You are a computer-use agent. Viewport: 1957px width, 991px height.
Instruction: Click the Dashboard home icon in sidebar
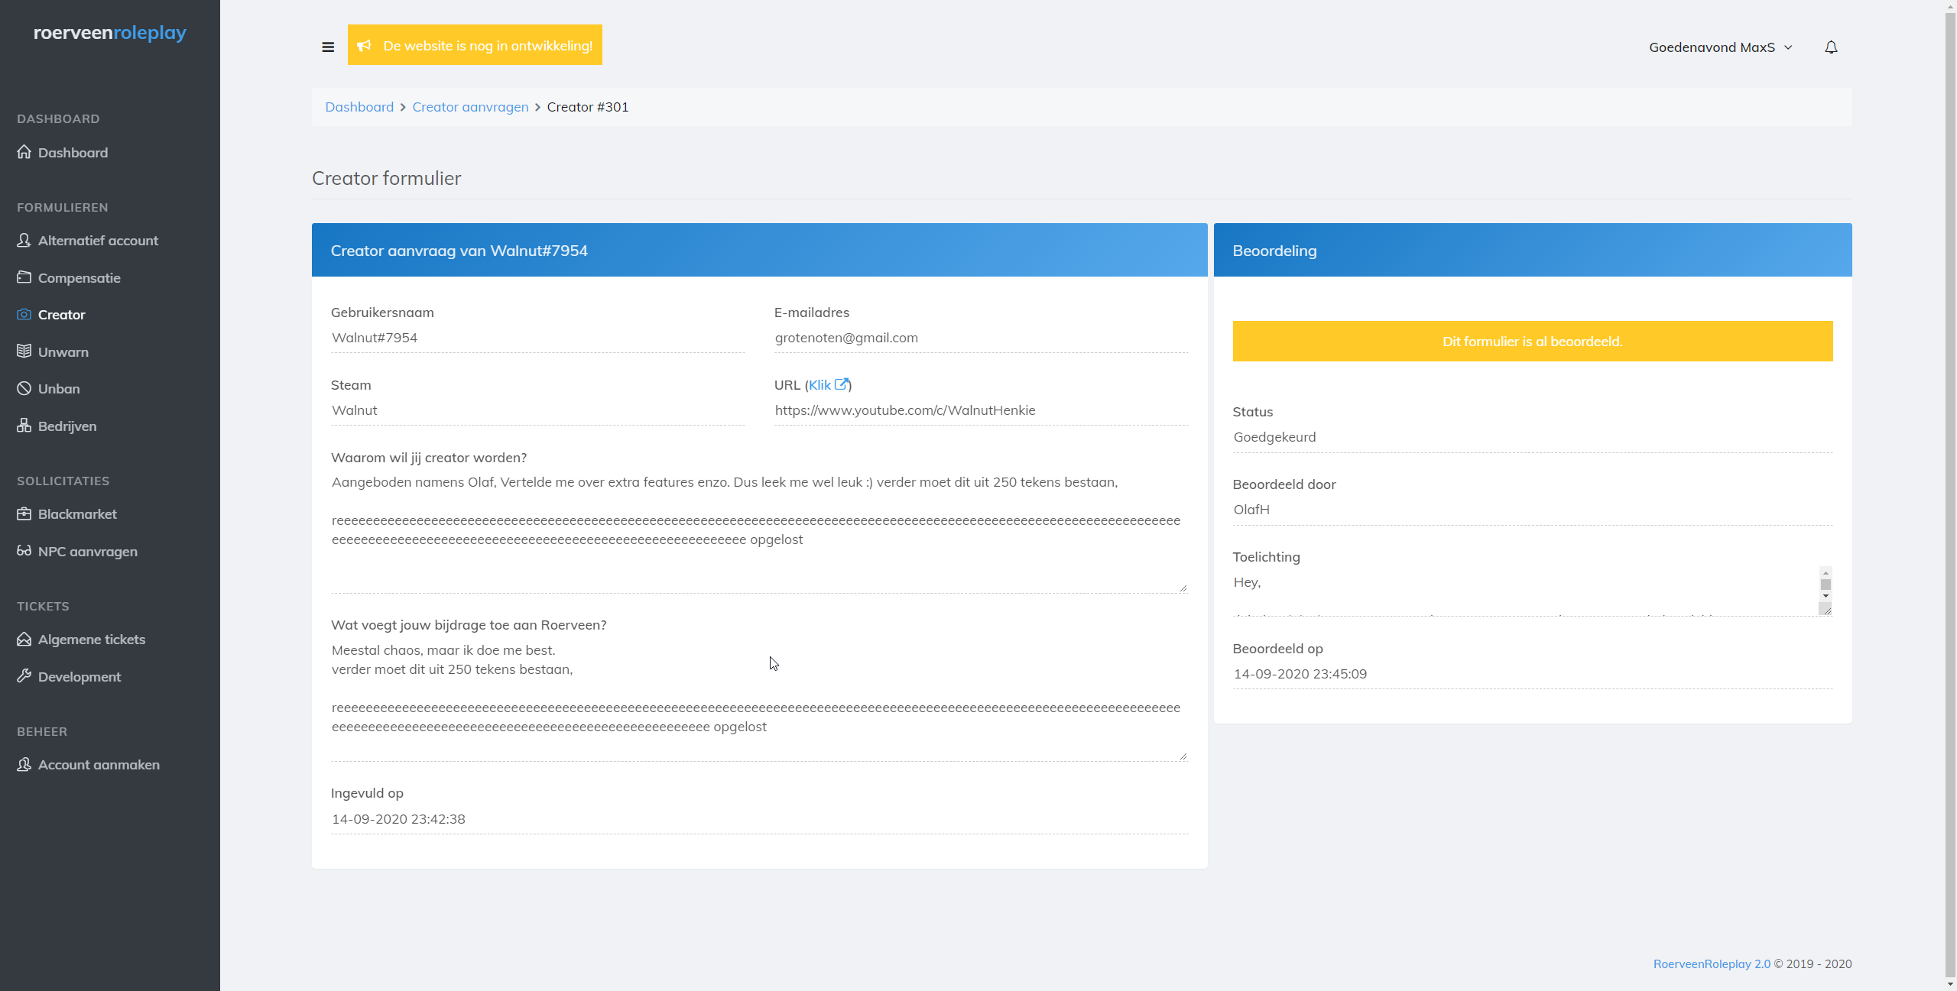pos(24,152)
